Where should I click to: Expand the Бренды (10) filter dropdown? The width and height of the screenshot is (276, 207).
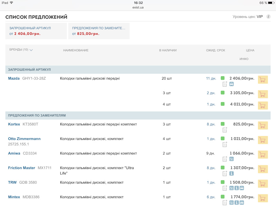[21, 50]
